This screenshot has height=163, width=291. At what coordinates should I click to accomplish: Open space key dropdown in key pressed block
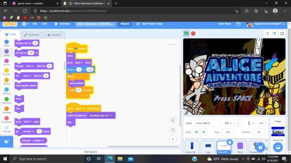pyautogui.click(x=80, y=108)
